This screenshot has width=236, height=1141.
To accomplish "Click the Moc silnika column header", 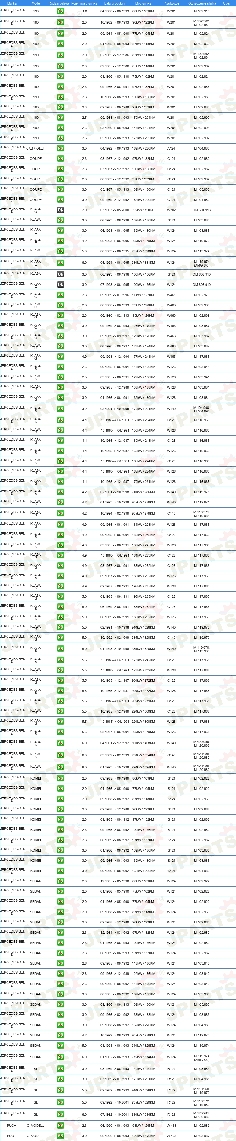I will tap(143, 3).
